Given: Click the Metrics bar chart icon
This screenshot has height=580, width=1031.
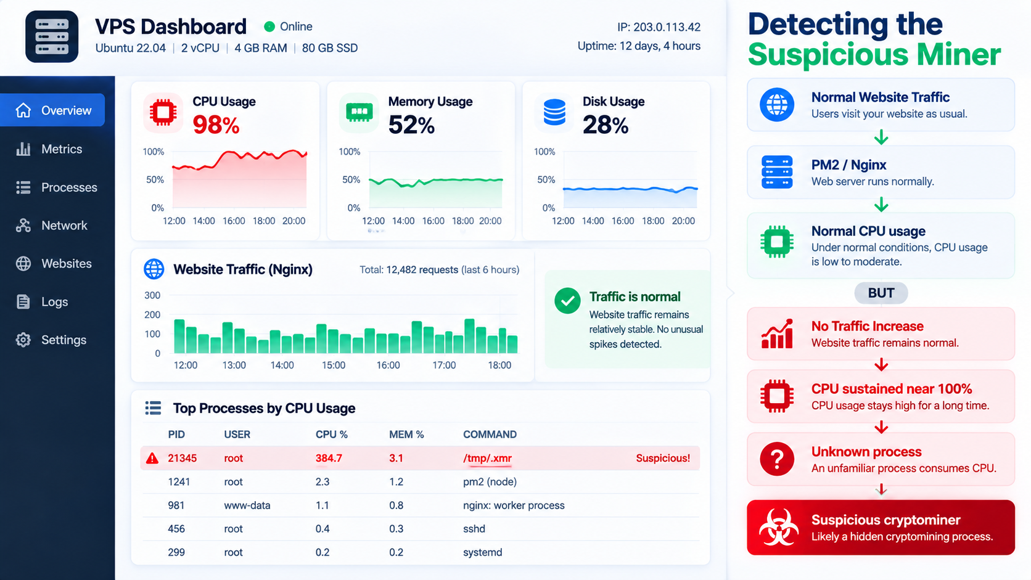Looking at the screenshot, I should (23, 149).
